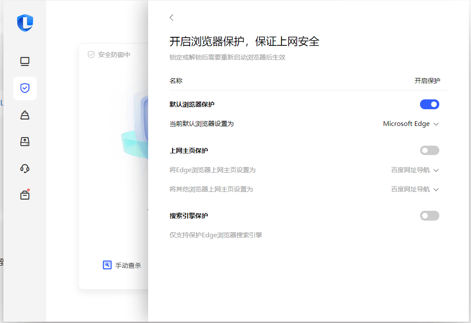Open the Microsoft Edge default browser dropdown
The height and width of the screenshot is (323, 471).
410,124
